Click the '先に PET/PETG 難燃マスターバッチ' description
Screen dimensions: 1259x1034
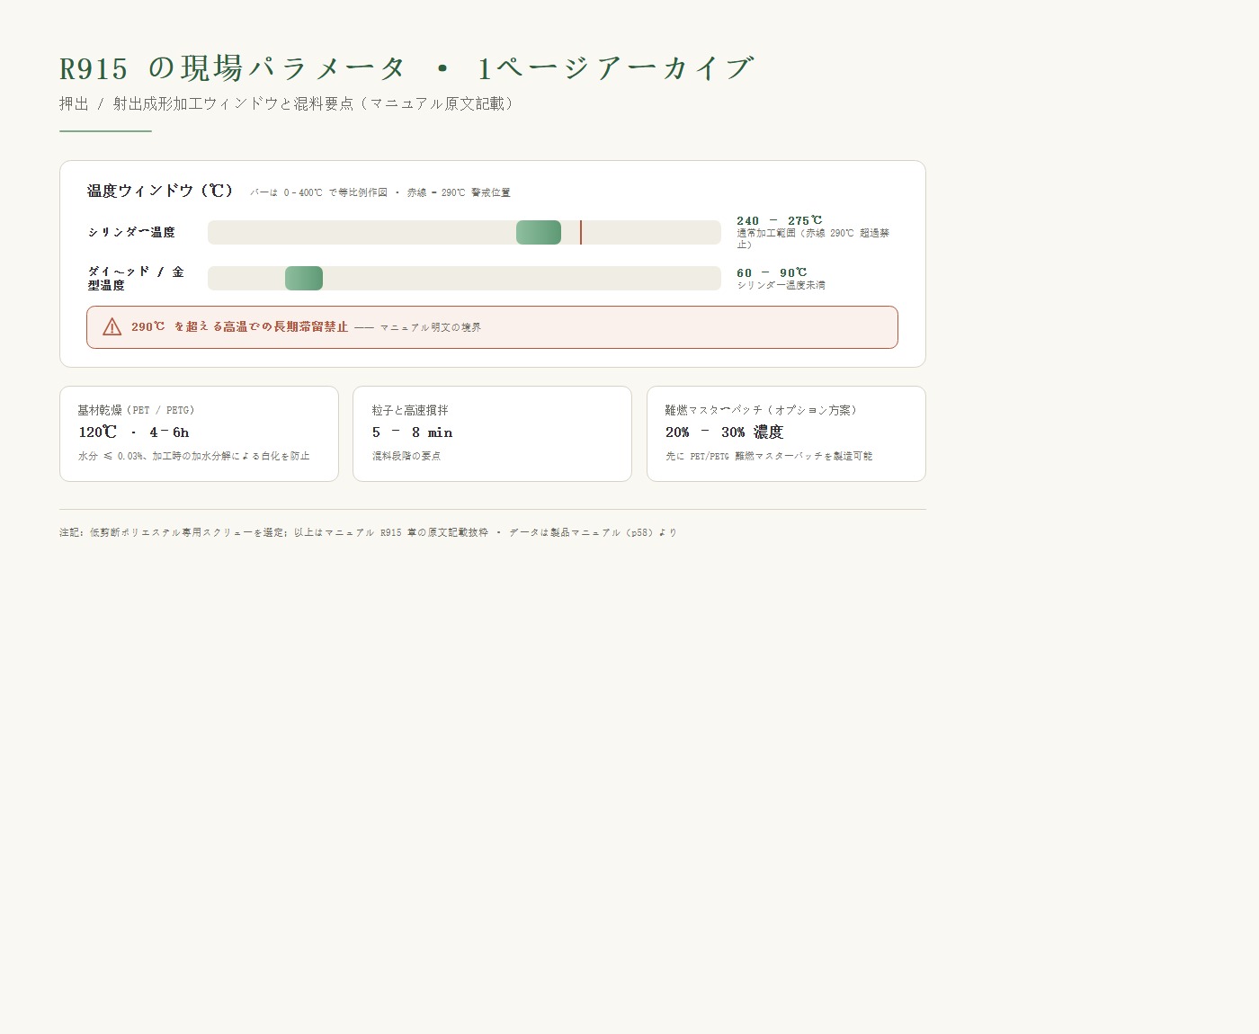769,456
